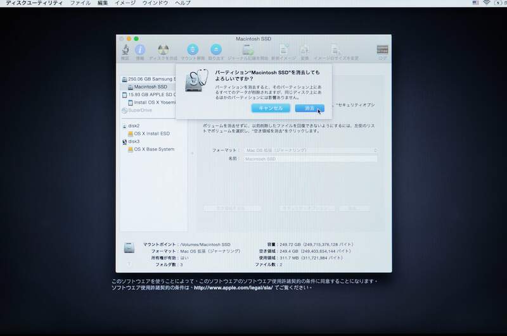Click the Enable Journaling (ジャーナル記録を開始) icon
This screenshot has height=336, width=507.
[248, 50]
